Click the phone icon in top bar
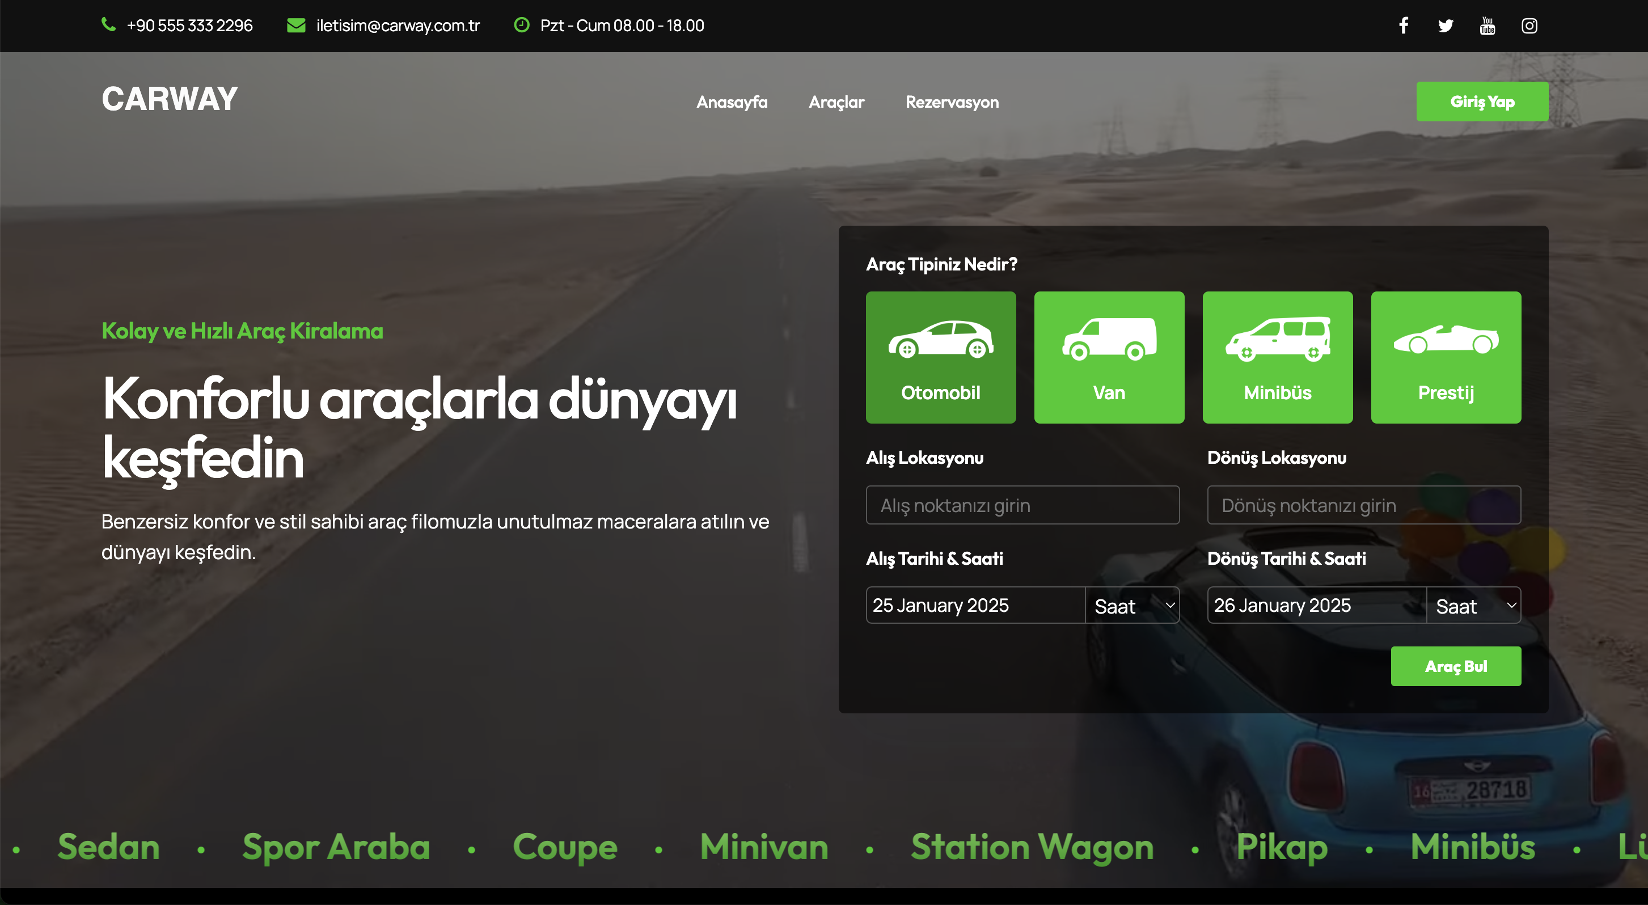Image resolution: width=1648 pixels, height=905 pixels. [x=109, y=25]
